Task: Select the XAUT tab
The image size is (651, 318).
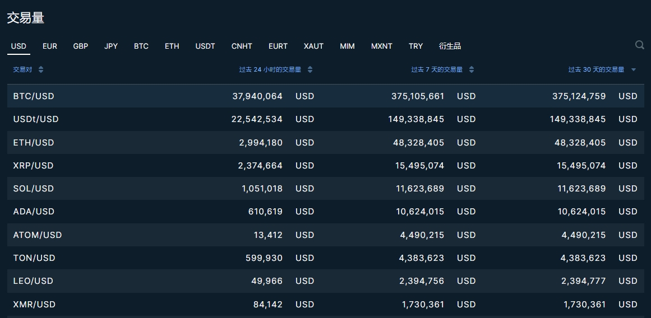Action: coord(313,46)
